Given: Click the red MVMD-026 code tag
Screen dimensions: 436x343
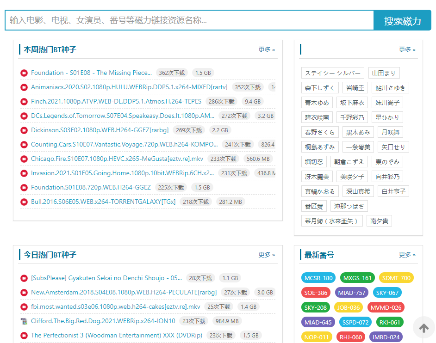Looking at the screenshot, I should [386, 308].
